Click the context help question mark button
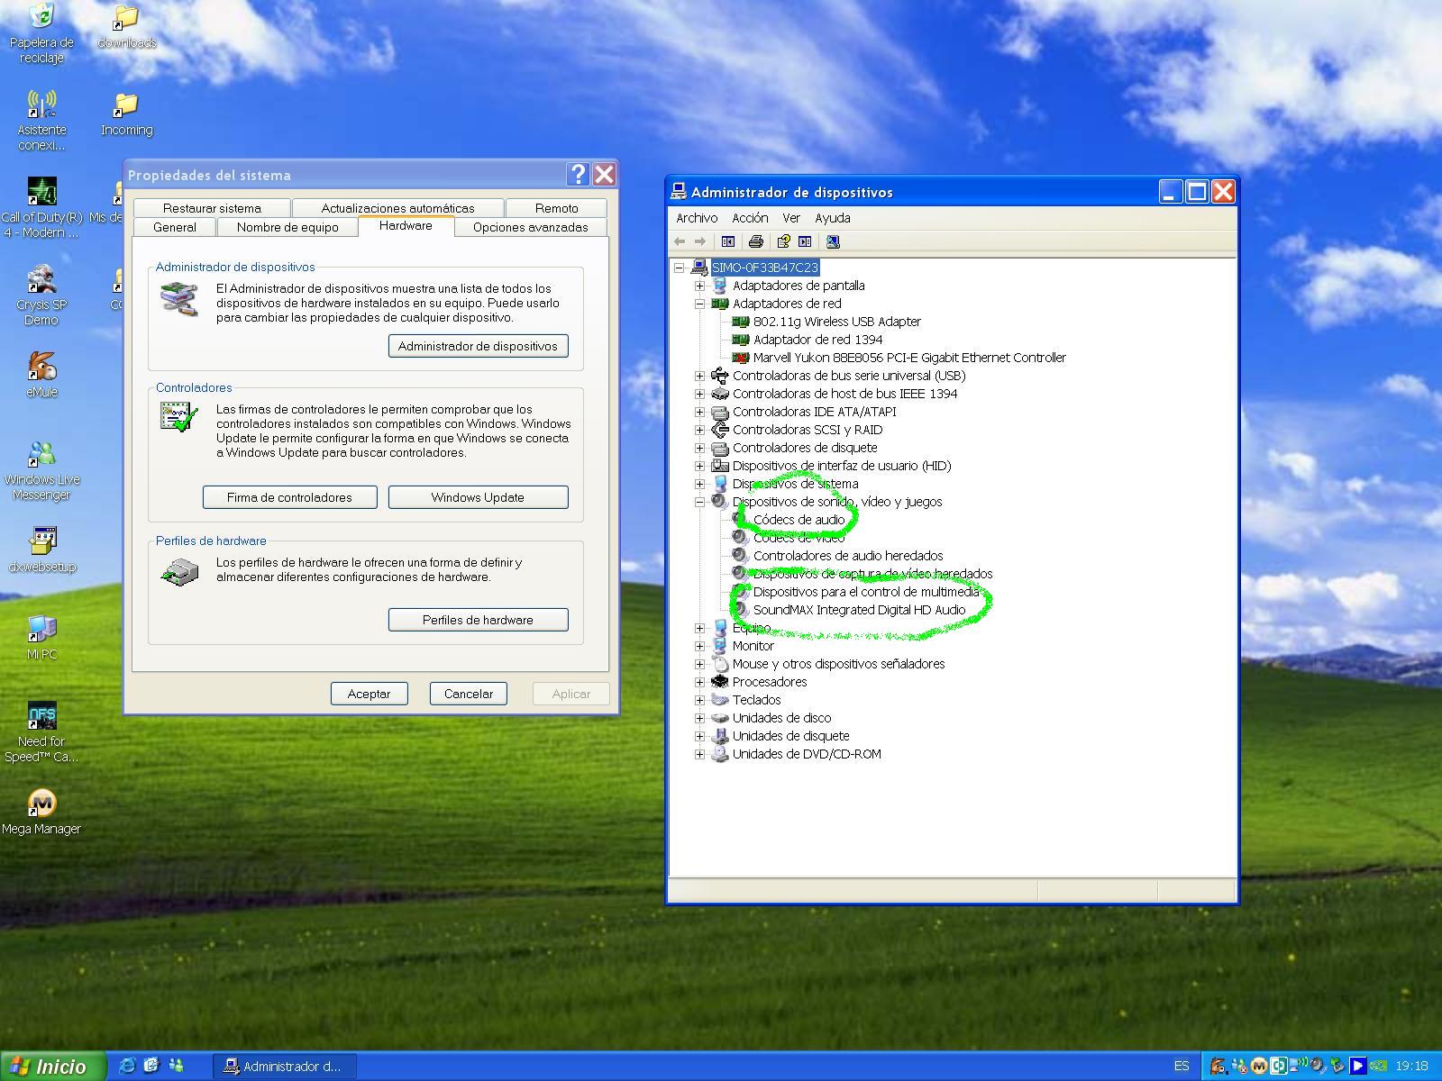1442x1081 pixels. (x=578, y=174)
